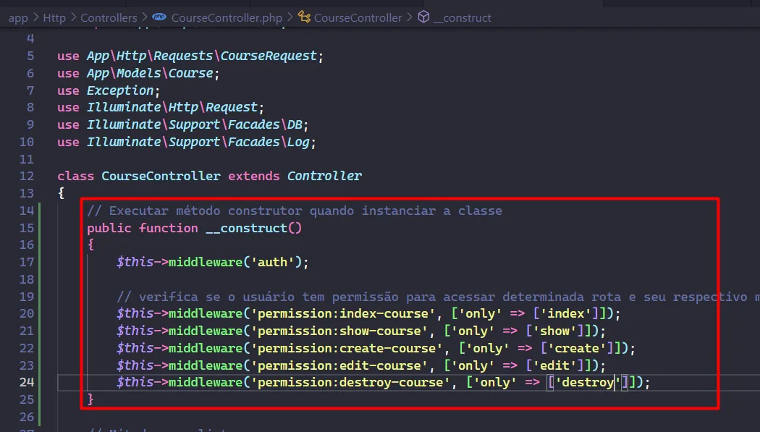Click line number 12 of class declaration
760x432 pixels.
click(x=26, y=176)
